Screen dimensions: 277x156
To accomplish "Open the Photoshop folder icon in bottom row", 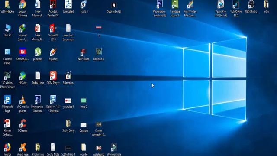I will 38,147.
